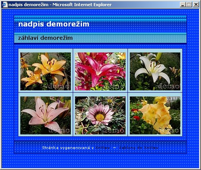
Task: Click the 'záhlaví demorežim' subheading bar
Action: (100, 38)
